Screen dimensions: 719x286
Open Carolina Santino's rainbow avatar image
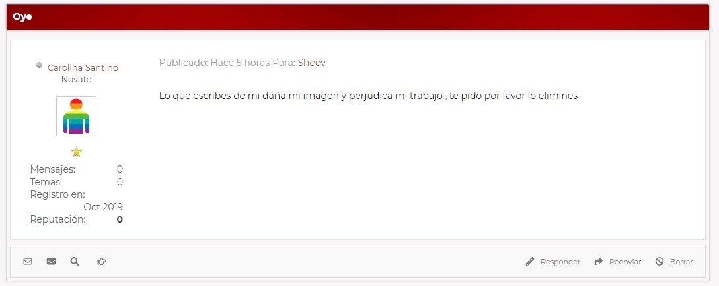coord(76,116)
